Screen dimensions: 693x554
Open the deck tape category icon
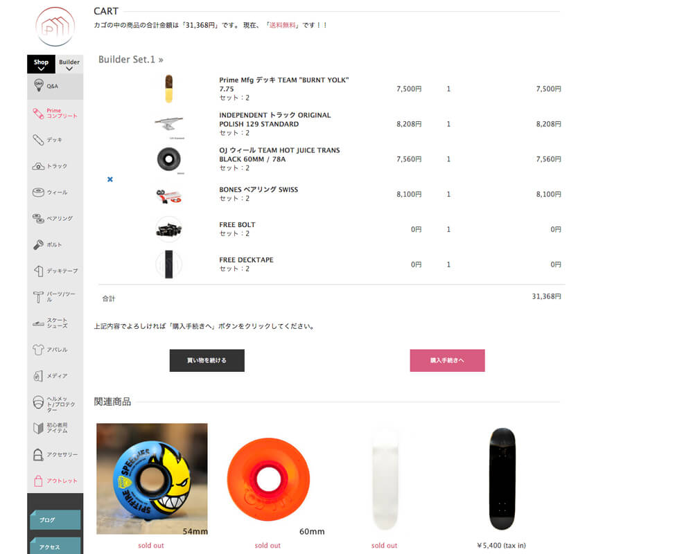(38, 271)
